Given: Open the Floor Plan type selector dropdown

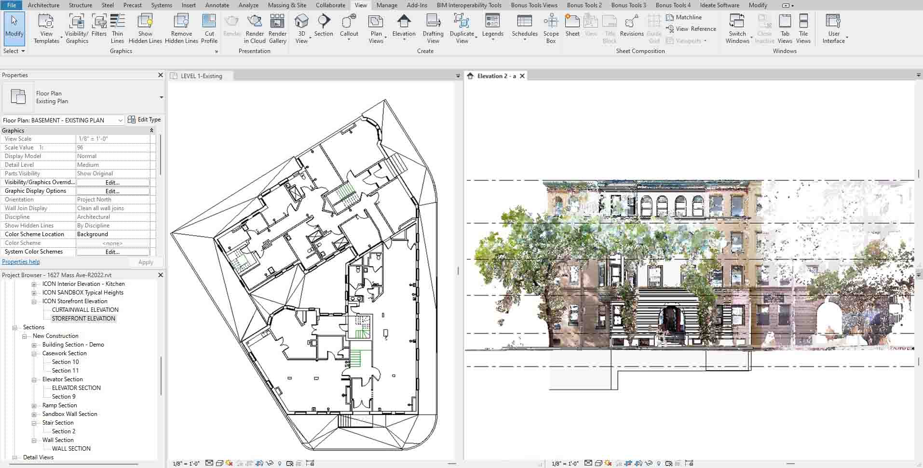Looking at the screenshot, I should [161, 97].
